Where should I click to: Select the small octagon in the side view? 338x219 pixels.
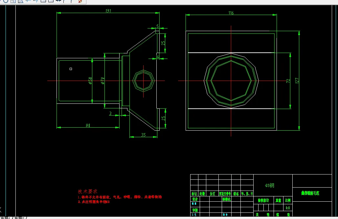[x=143, y=81]
